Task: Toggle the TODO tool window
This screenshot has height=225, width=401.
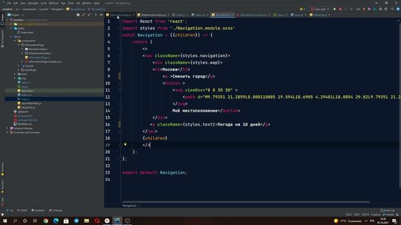Action: point(23,211)
